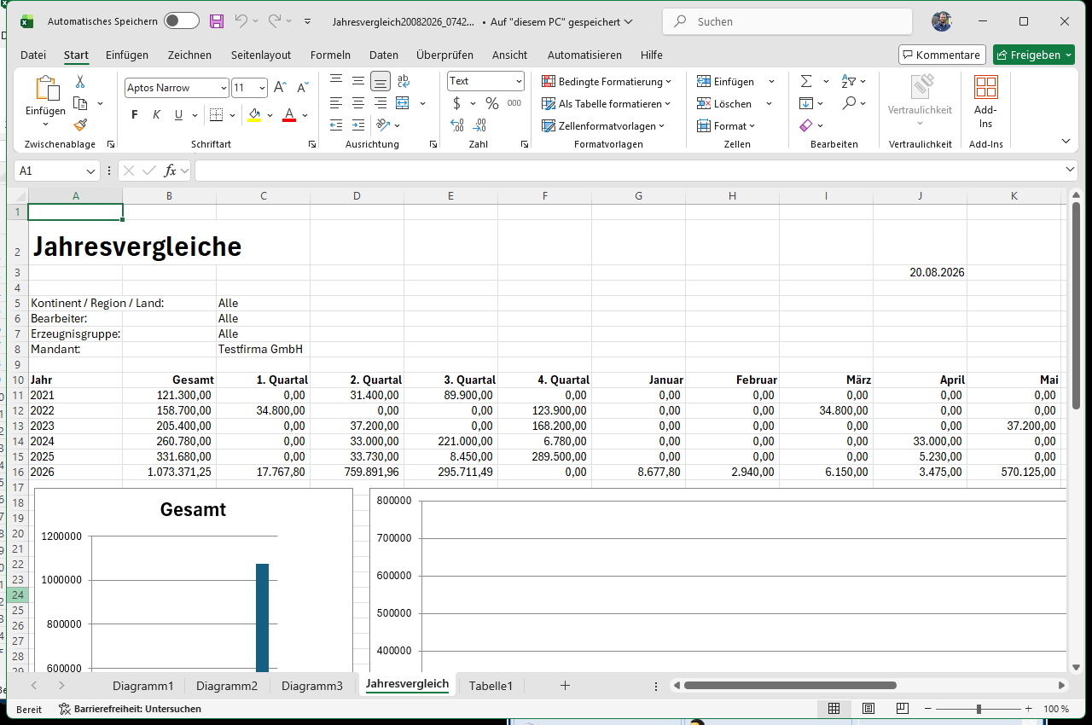The image size is (1092, 725).
Task: Toggle italic K formatting
Action: (156, 114)
